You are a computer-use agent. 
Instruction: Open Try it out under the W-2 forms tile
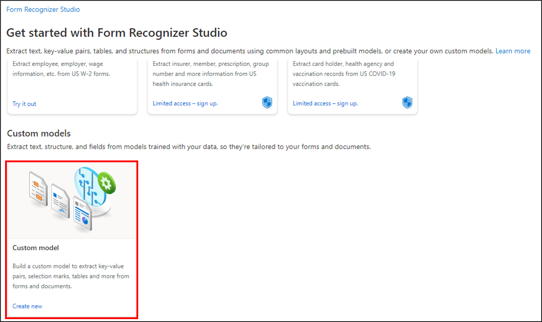[x=24, y=104]
